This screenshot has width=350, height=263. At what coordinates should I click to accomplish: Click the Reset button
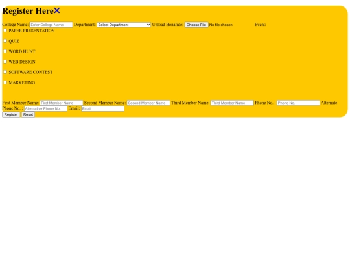[x=28, y=114]
